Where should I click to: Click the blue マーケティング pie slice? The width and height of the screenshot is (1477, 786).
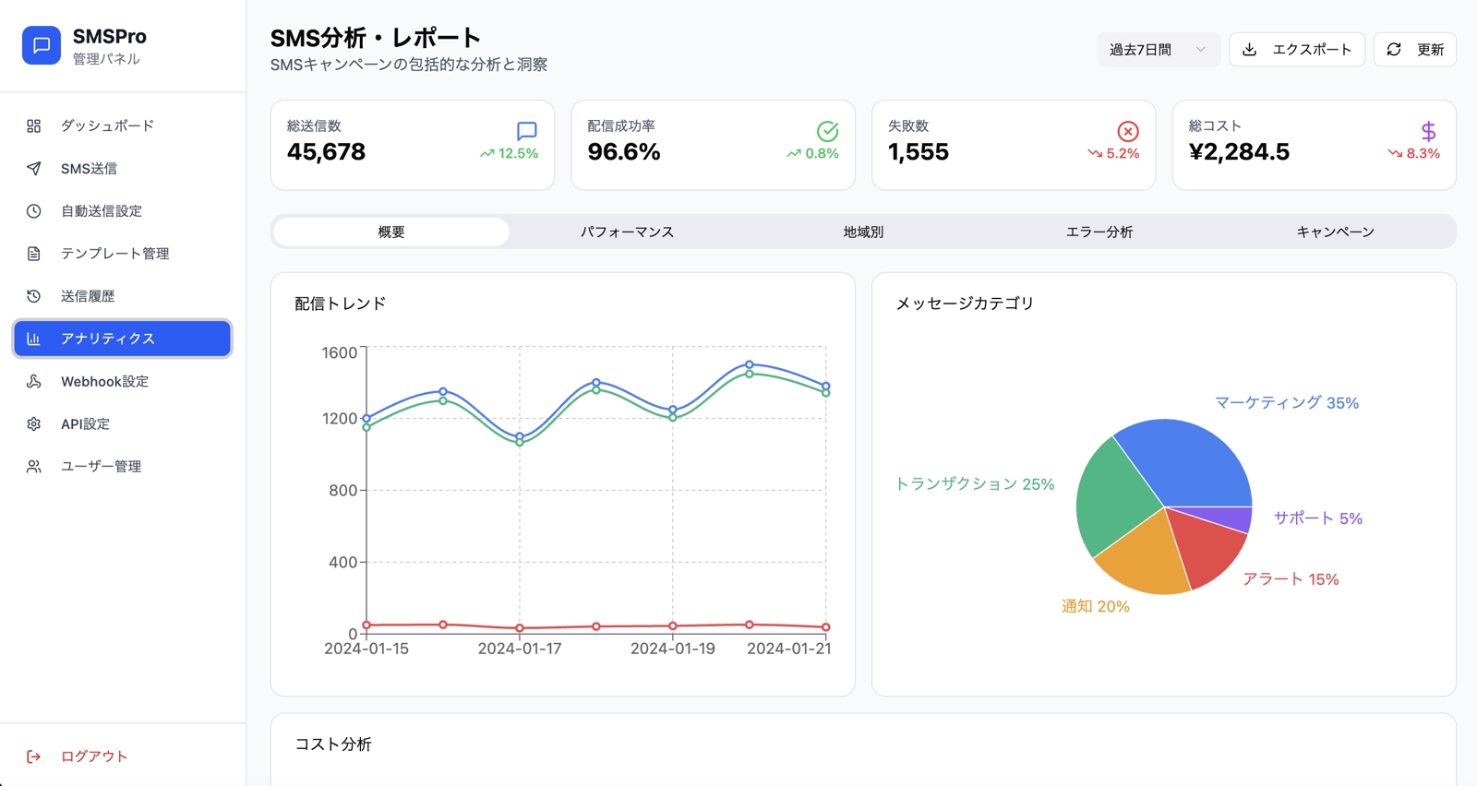(1191, 461)
